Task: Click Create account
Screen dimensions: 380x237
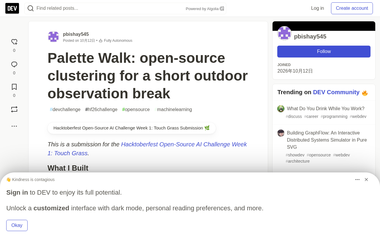Action: coord(352,8)
